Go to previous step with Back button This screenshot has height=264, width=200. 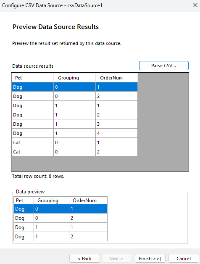(85, 259)
